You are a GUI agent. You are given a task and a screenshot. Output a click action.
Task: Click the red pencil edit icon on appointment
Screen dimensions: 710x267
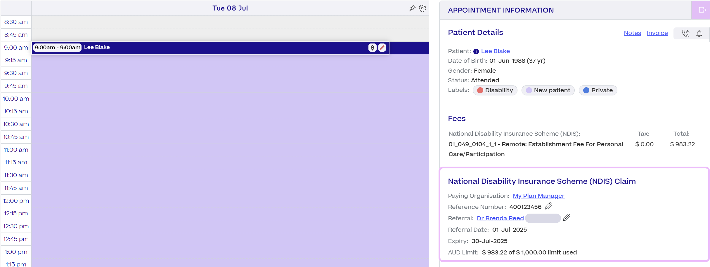(382, 48)
